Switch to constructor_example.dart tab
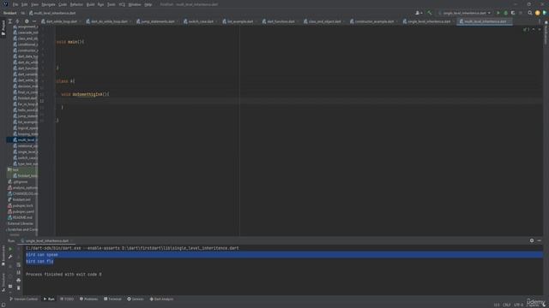Image resolution: width=549 pixels, height=308 pixels. [374, 21]
